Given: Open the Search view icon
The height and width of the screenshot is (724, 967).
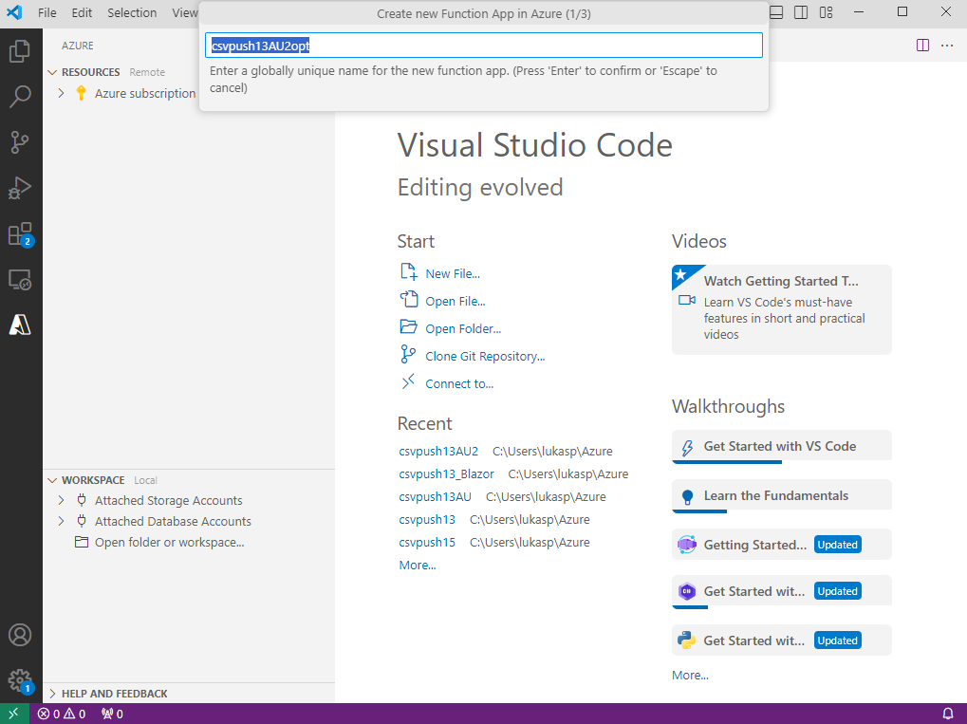Looking at the screenshot, I should pyautogui.click(x=20, y=97).
